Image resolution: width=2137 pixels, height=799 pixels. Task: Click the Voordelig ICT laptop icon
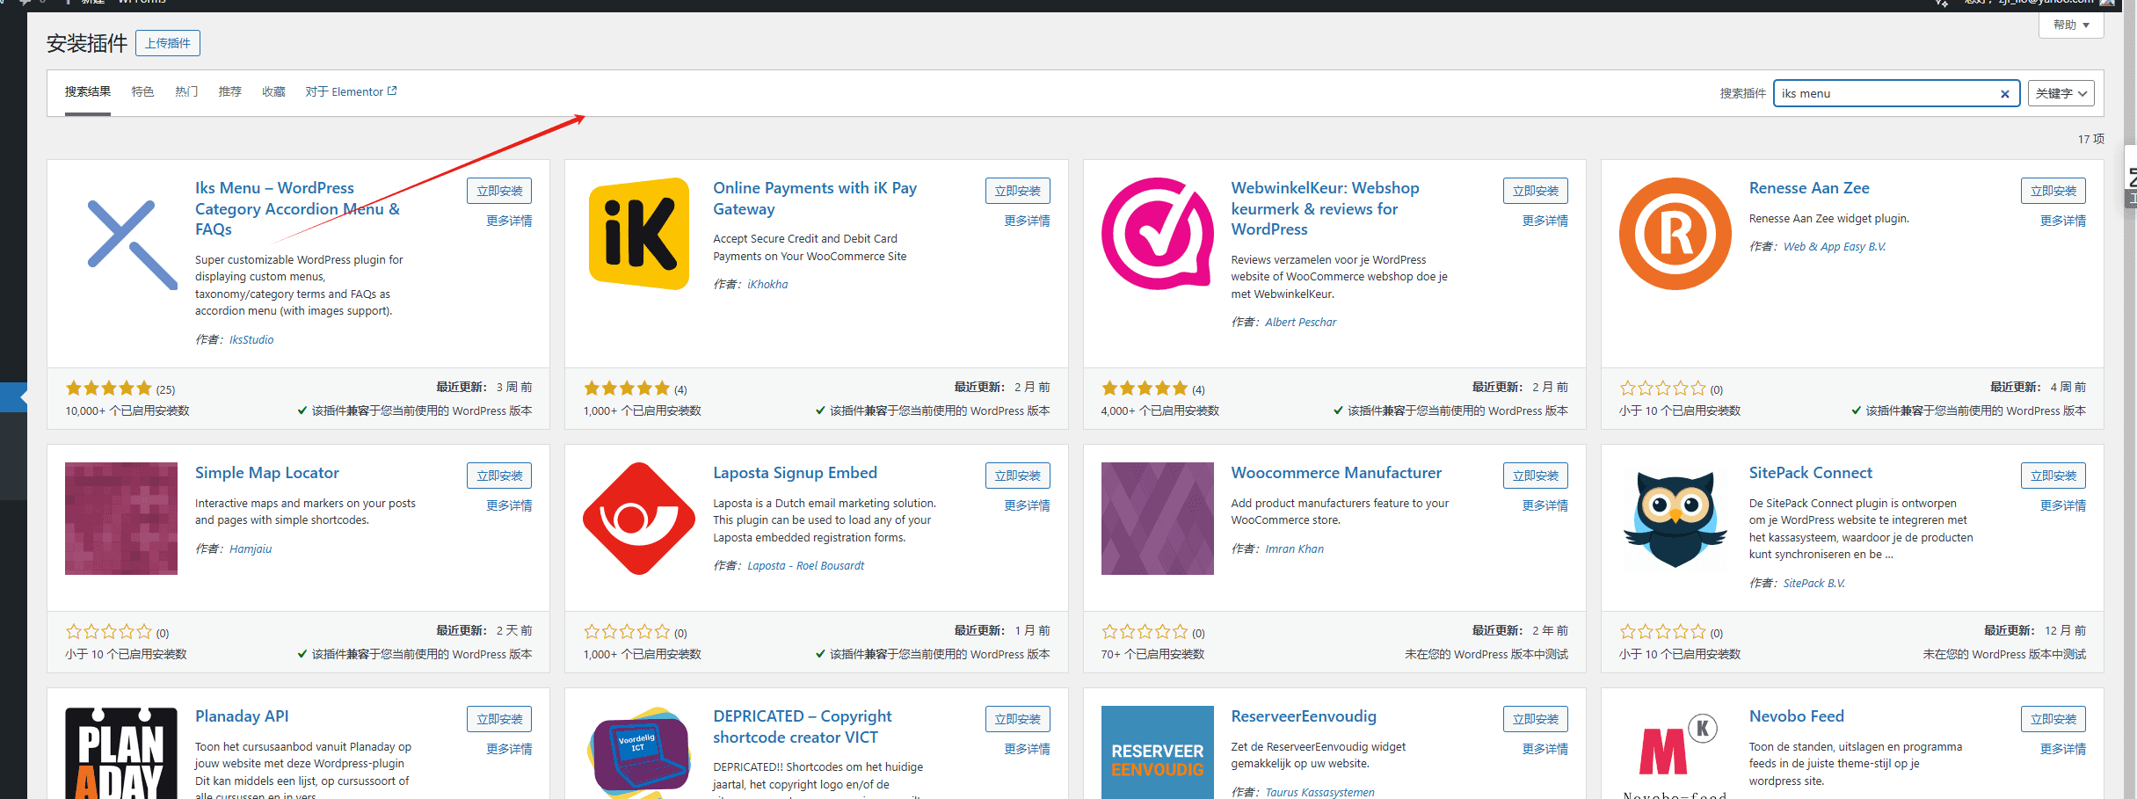click(639, 752)
